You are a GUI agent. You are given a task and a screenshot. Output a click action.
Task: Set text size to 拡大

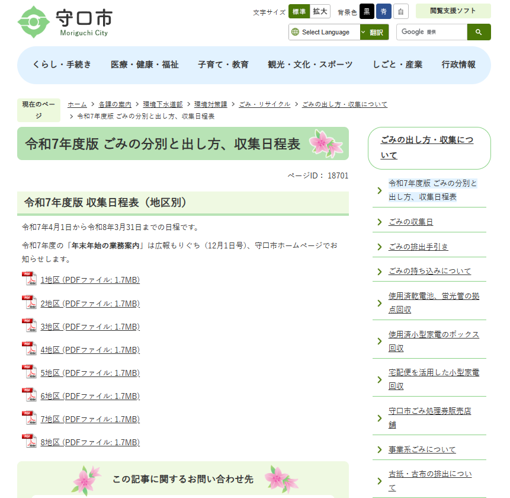click(320, 11)
